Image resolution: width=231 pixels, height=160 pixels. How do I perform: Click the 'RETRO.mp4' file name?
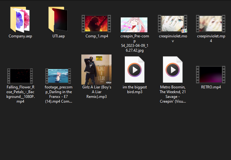(211, 87)
